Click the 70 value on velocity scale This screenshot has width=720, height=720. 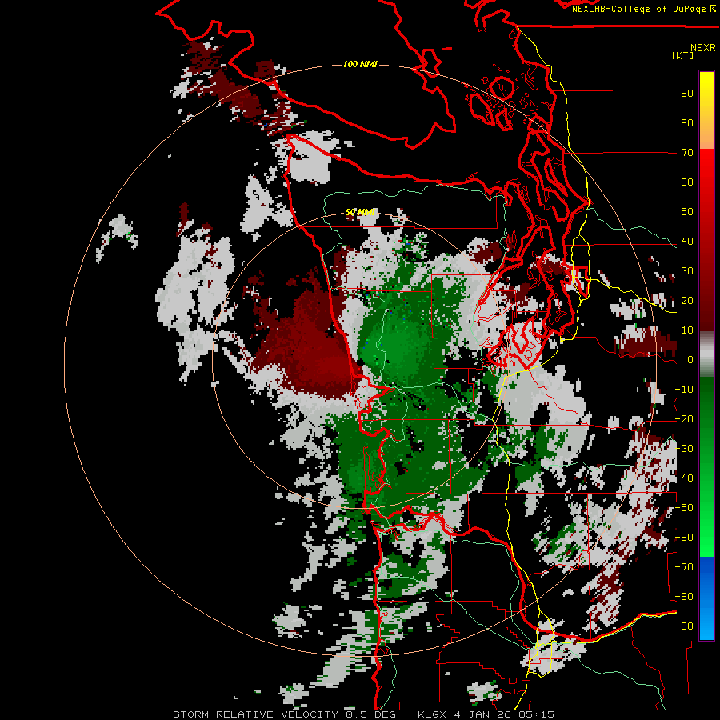click(x=687, y=153)
